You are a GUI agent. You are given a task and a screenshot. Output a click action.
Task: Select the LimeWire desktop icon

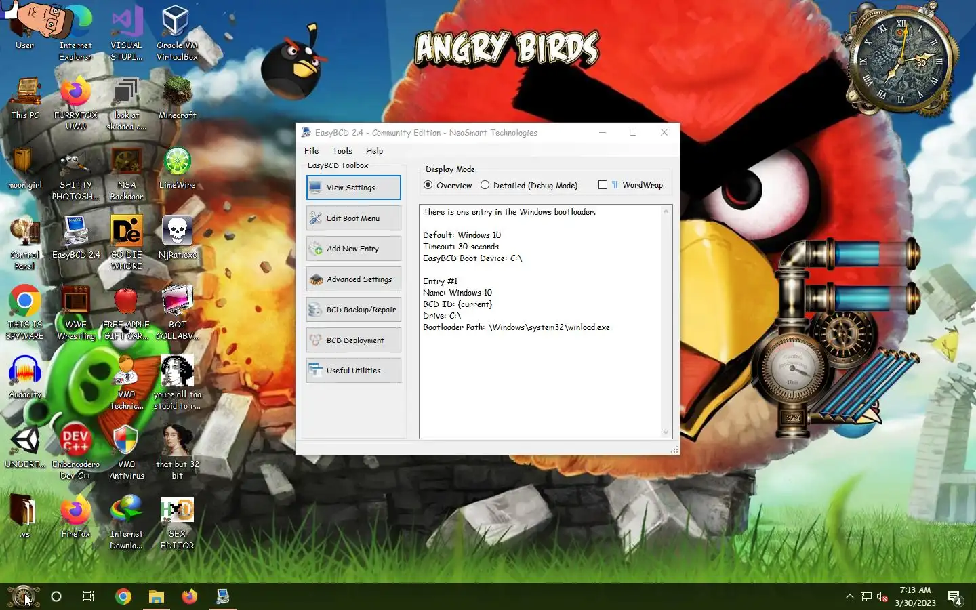[x=177, y=168]
